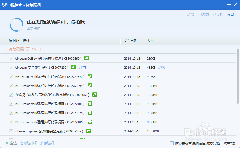Click 重新扫描 to rescan
The width and height of the screenshot is (240, 148).
coord(33,28)
